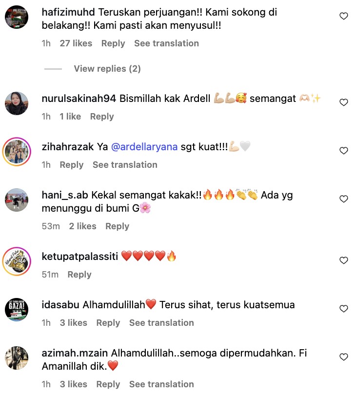Heart the ketupatpalassiti comment
Viewport: 355px width, 397px height.
343,260
